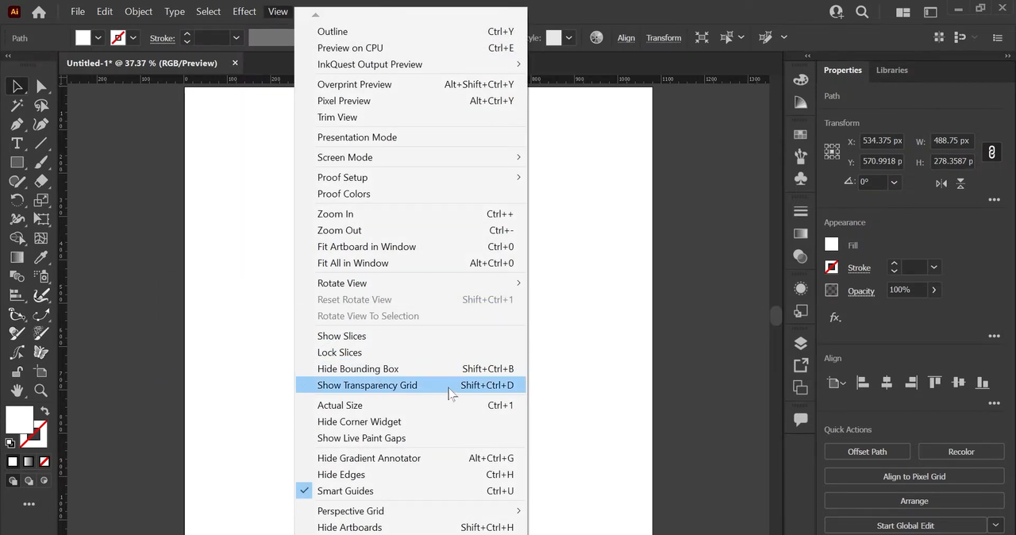Toggle Hide Edges menu item
Viewport: 1016px width, 535px height.
tap(410, 475)
